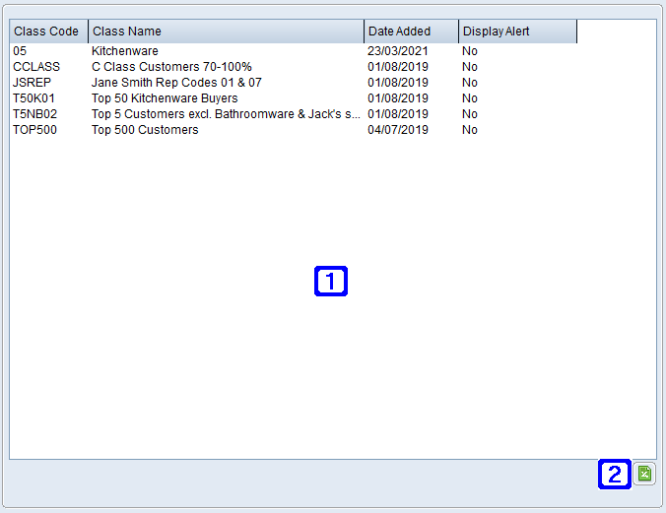Select Top 500 Customers name

tap(145, 130)
